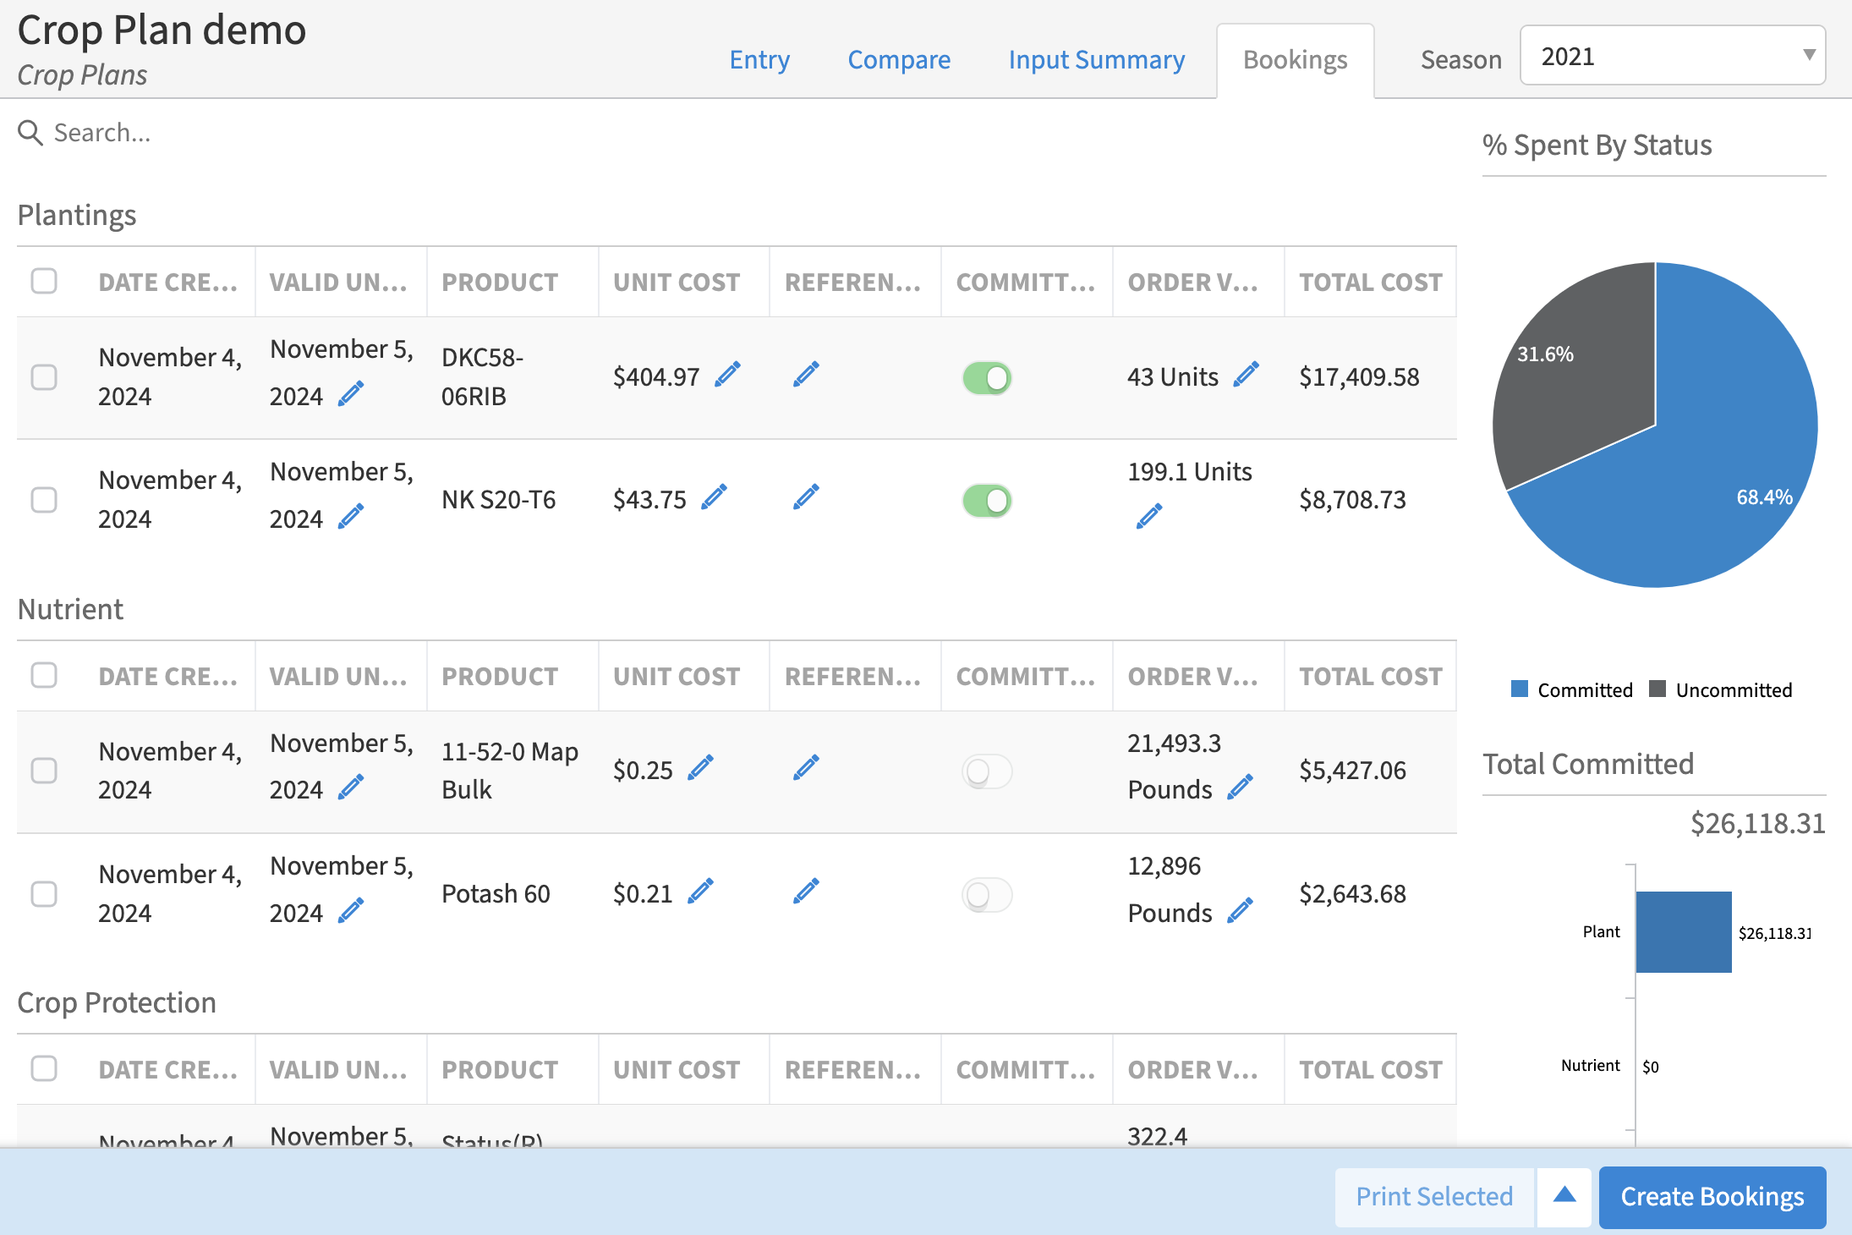This screenshot has height=1235, width=1852.
Task: Edit order volume of 43 Units
Action: click(x=1246, y=374)
